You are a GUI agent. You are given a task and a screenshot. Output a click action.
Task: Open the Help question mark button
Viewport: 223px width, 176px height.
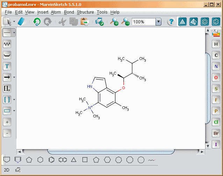171,22
